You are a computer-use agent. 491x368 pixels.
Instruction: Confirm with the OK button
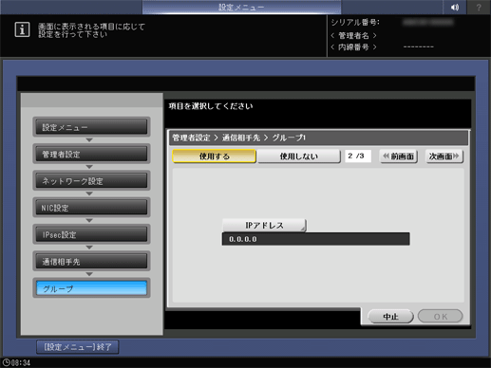point(441,316)
